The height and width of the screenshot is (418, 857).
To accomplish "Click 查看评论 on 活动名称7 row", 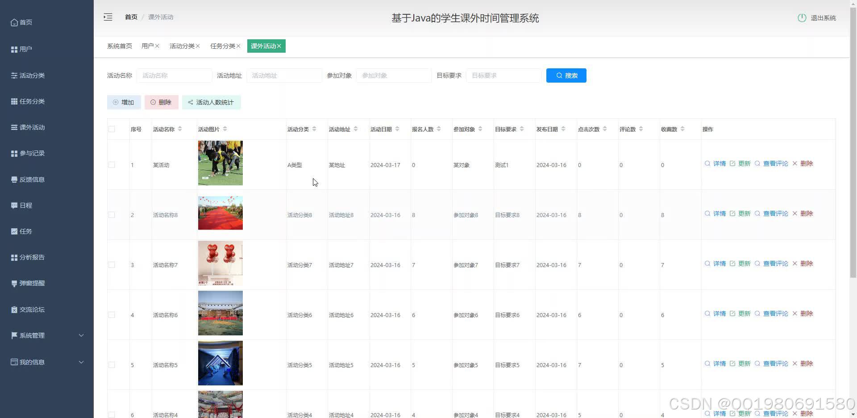I will point(775,263).
